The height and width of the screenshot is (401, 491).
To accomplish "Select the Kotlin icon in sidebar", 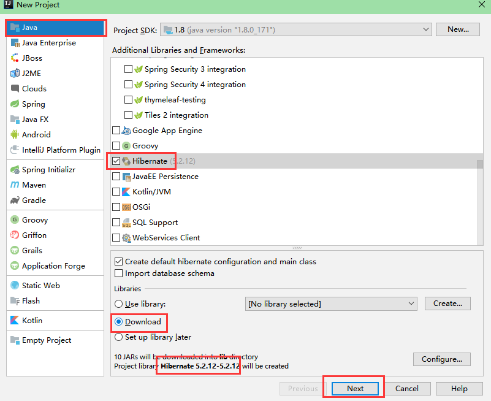I will pyautogui.click(x=15, y=320).
